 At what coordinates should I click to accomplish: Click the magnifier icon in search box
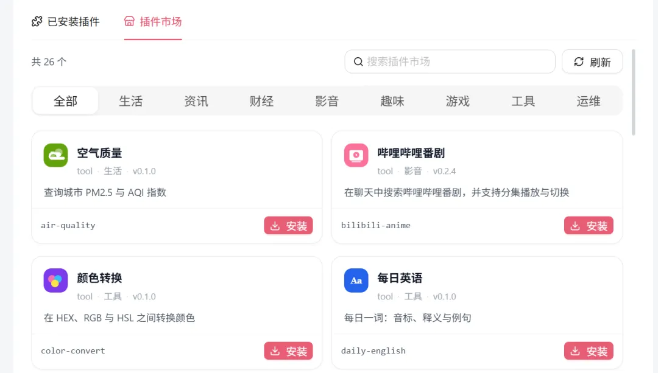358,61
